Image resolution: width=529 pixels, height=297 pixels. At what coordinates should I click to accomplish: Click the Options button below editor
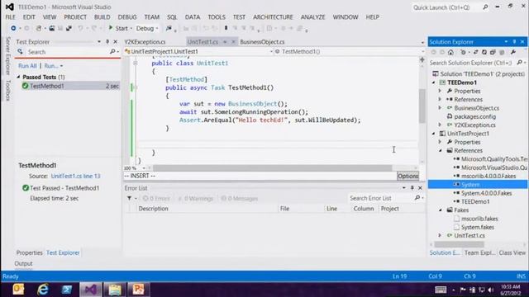point(407,176)
